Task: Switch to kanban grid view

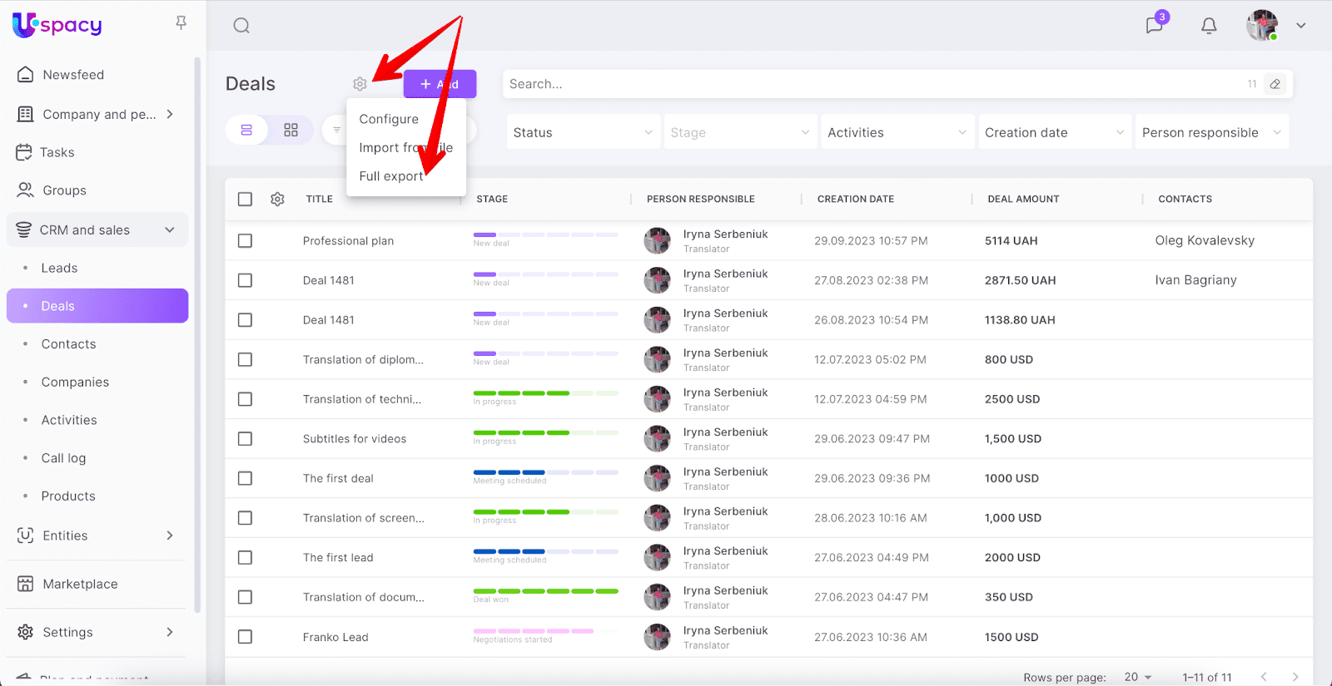Action: 291,131
